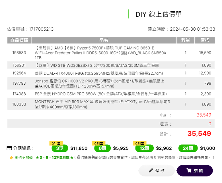Click the 商品條碼 column header
Image resolution: width=222 pixels, height=183 pixels.
(x=19, y=40)
